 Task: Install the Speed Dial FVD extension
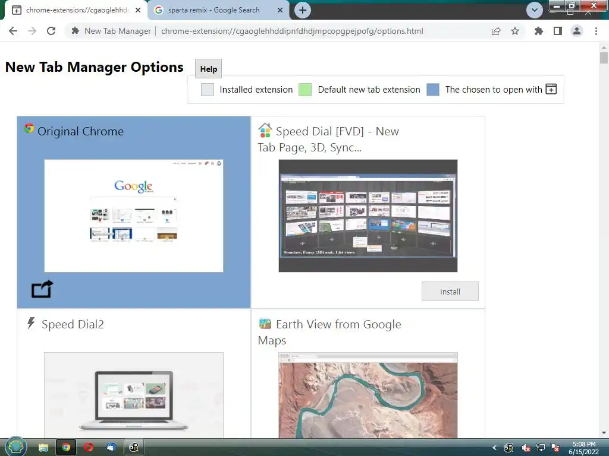pos(450,292)
